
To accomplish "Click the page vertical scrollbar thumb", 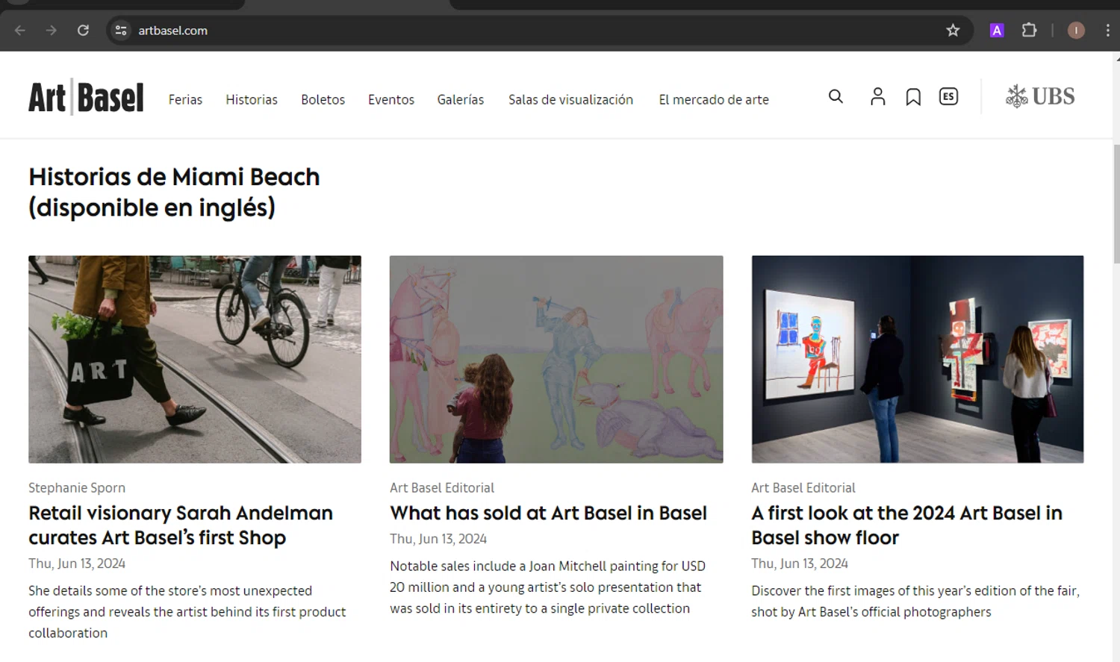I will tap(1116, 204).
